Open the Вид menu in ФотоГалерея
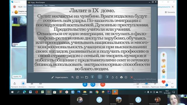The width and height of the screenshot is (187, 105). tap(46, 5)
